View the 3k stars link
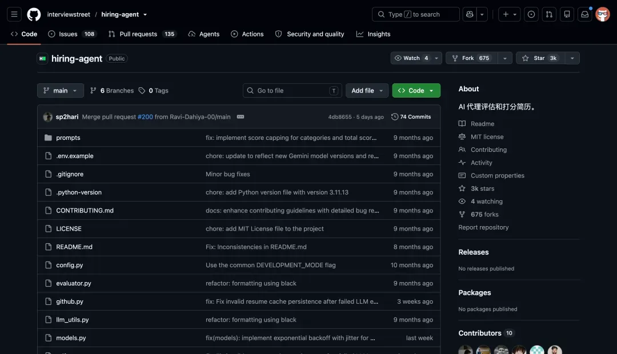This screenshot has height=354, width=617. 476,188
